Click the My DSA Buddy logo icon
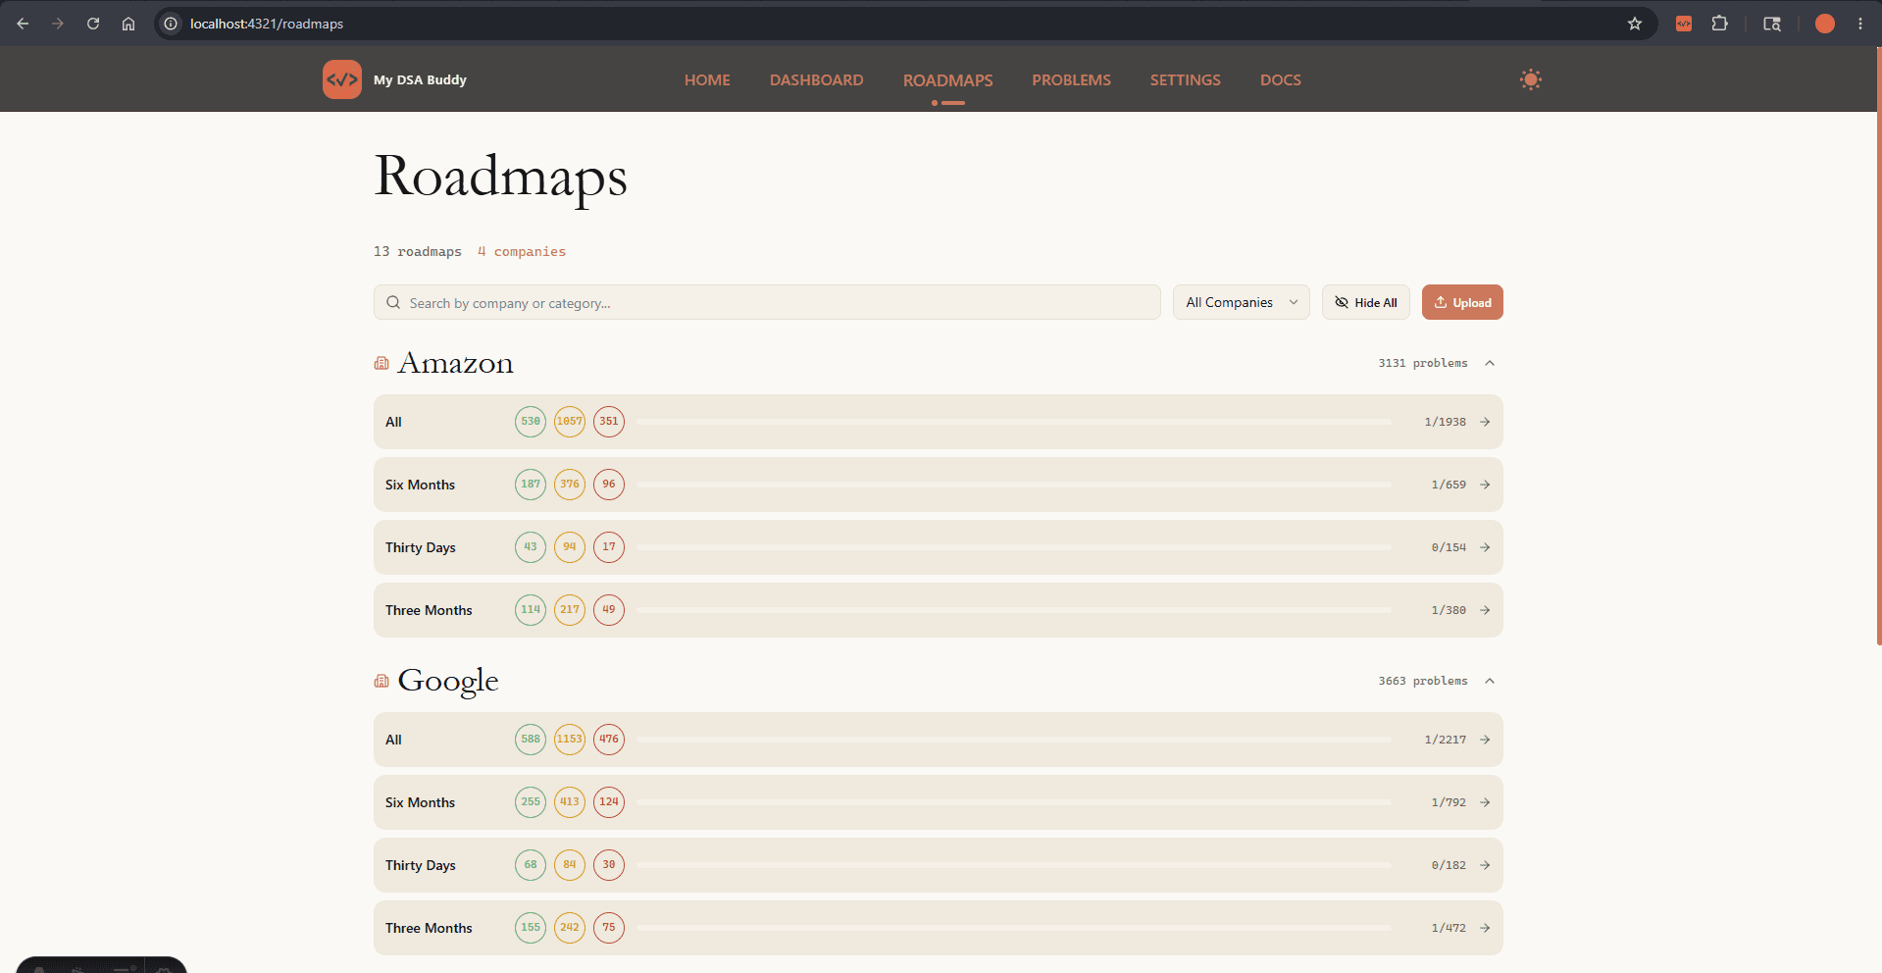The height and width of the screenshot is (973, 1882). (x=342, y=79)
